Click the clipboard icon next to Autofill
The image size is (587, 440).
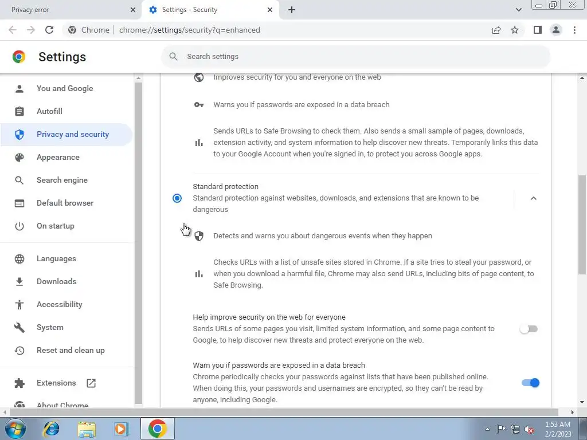point(19,111)
